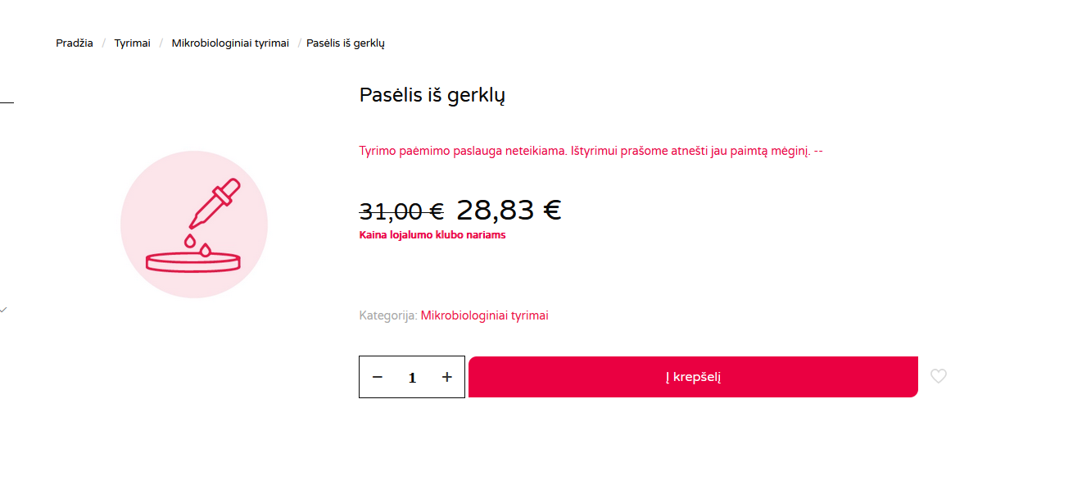Click Kaina lojalumo klubo nariams label
This screenshot has height=499, width=1082.
tap(432, 235)
